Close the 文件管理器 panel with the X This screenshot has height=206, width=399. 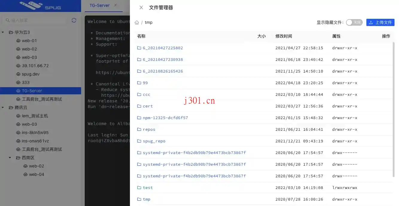click(x=141, y=7)
